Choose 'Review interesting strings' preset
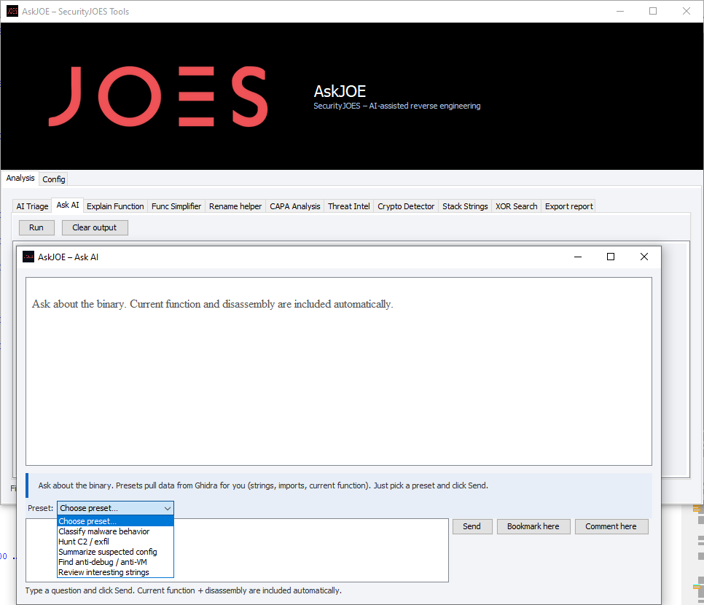This screenshot has width=704, height=605. point(115,573)
